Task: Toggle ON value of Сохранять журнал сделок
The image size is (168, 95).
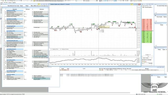Action: (25, 79)
